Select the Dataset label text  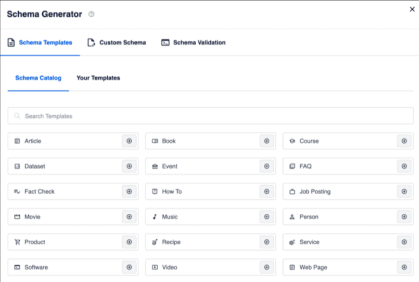(x=35, y=166)
